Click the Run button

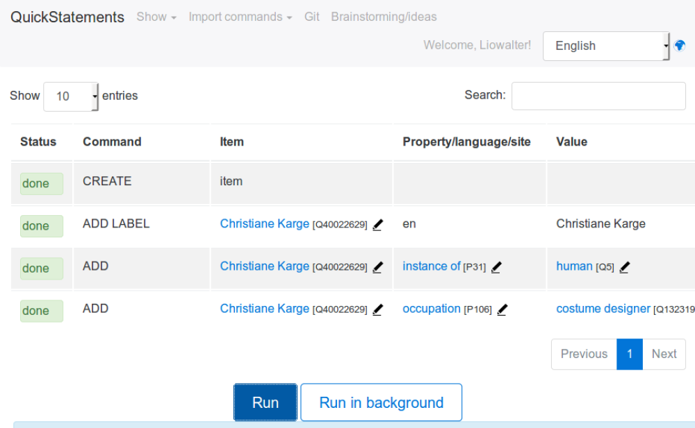[265, 402]
